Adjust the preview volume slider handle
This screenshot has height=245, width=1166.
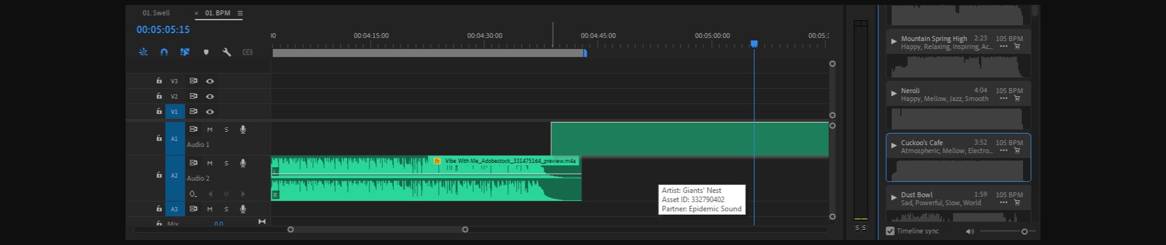click(1024, 232)
